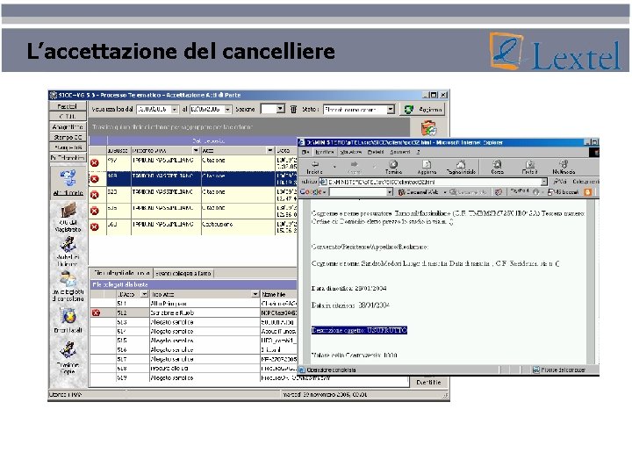Click the Google logo on Google toolbar
Image resolution: width=632 pixels, height=474 pixels.
(x=311, y=192)
